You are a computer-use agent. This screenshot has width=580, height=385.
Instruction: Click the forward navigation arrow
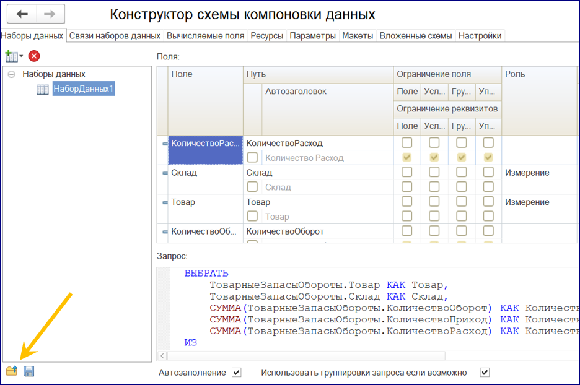click(50, 14)
